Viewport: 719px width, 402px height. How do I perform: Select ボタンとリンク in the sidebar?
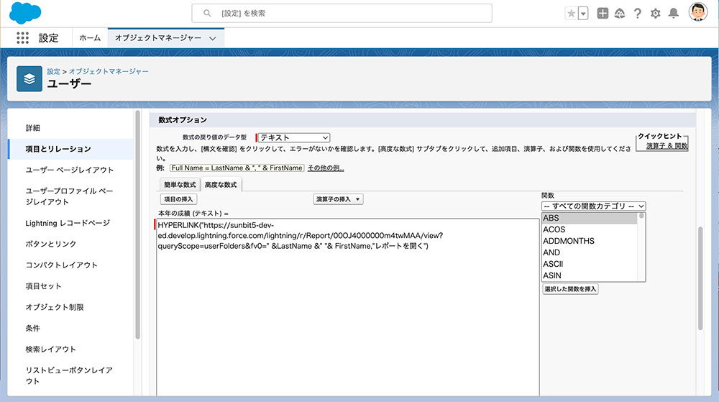click(51, 244)
